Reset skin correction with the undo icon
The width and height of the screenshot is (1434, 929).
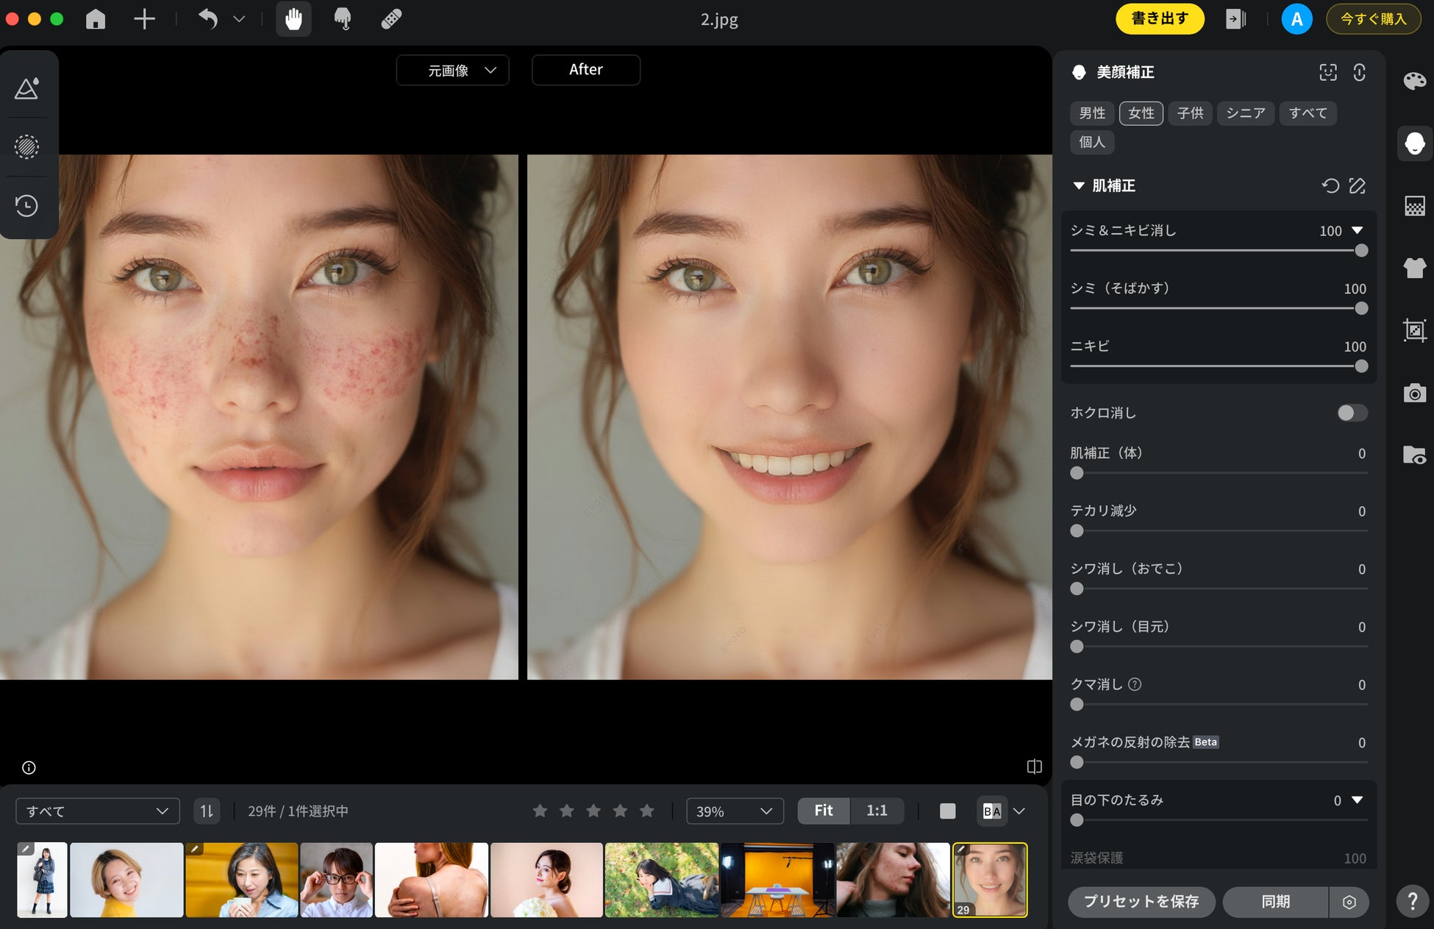1330,186
